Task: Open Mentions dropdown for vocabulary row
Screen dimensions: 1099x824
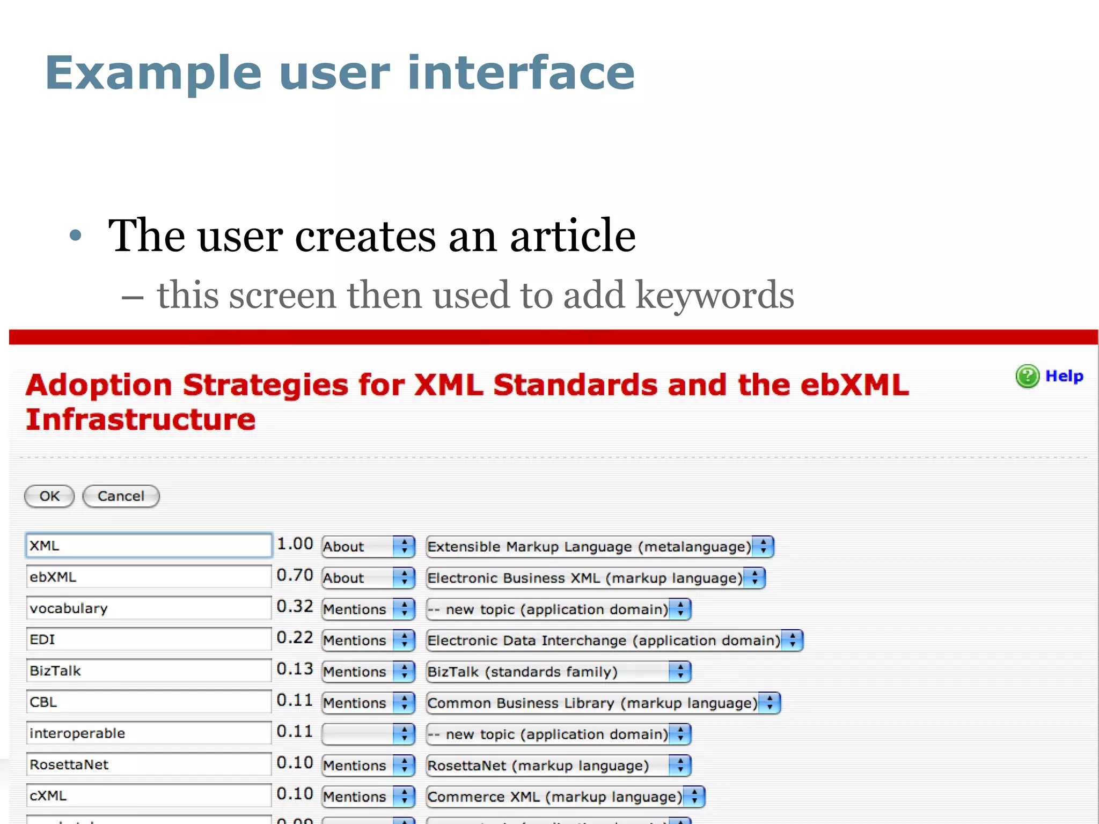Action: pos(368,609)
